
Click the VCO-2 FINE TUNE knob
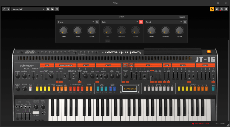[x=112, y=76]
